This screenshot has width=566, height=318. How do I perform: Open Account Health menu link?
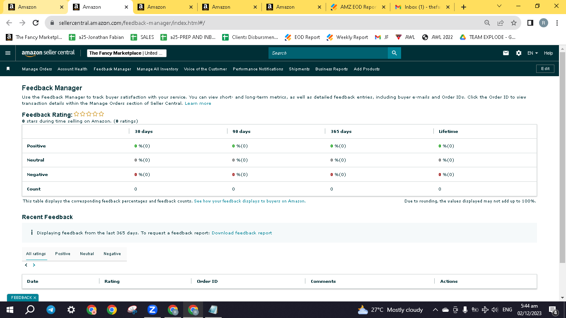(73, 69)
